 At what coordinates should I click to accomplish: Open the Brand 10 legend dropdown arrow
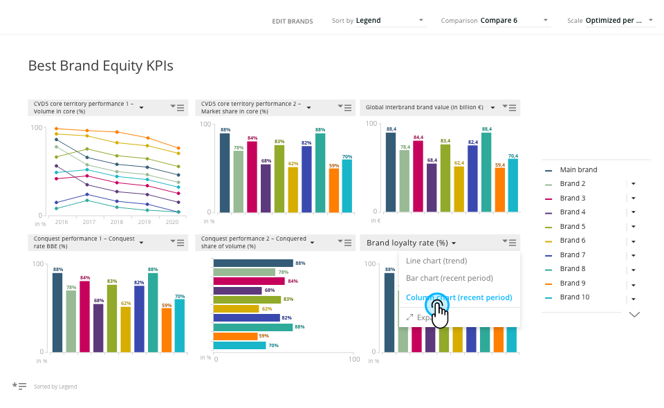pyautogui.click(x=634, y=299)
